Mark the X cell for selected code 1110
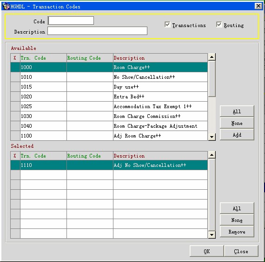265x262 pixels. tap(15, 165)
